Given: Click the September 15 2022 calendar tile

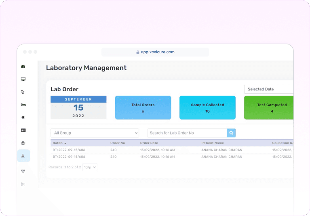Looking at the screenshot, I should pos(78,107).
